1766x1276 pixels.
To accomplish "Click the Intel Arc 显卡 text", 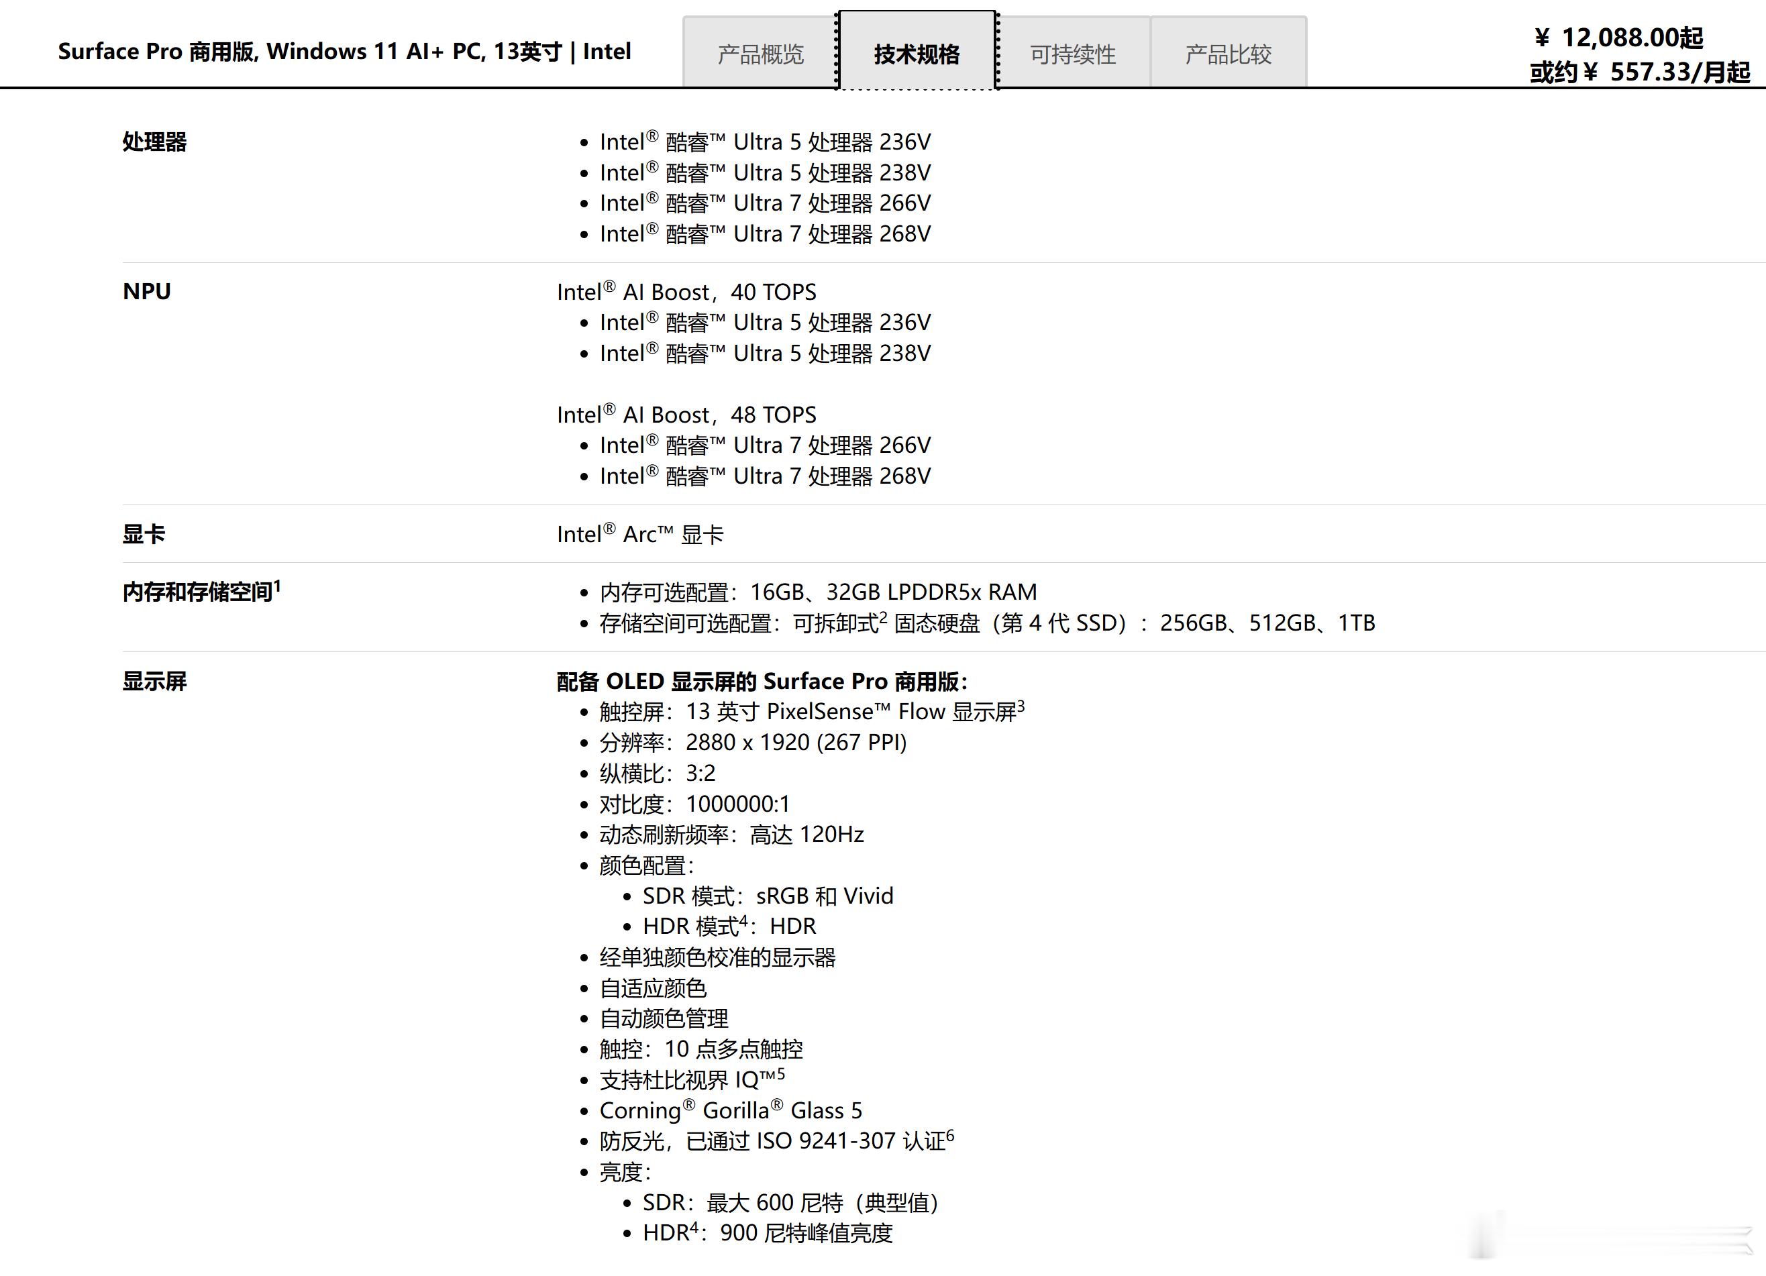I will point(640,534).
